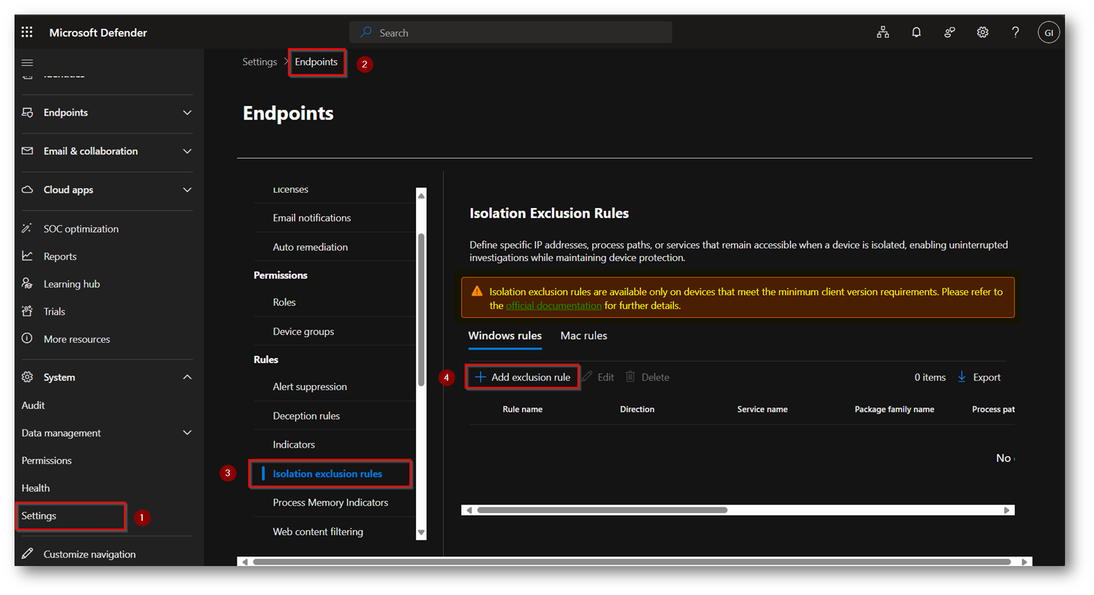Click the help question mark icon
The image size is (1094, 595).
pos(1015,32)
